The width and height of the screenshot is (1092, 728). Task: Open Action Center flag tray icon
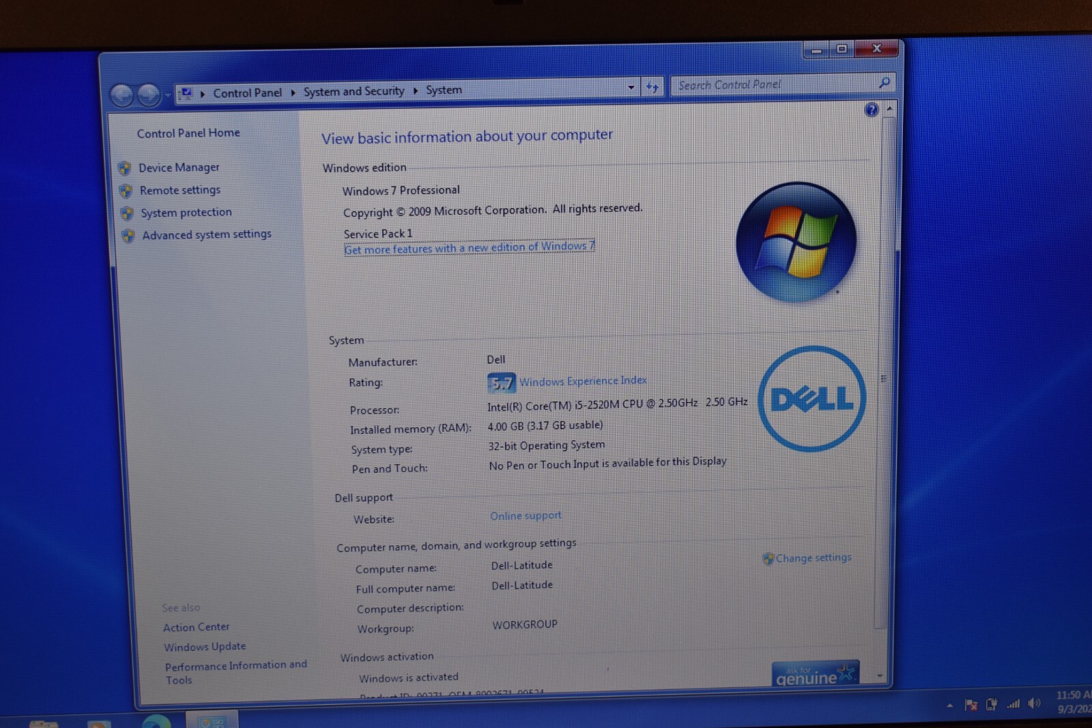point(971,705)
